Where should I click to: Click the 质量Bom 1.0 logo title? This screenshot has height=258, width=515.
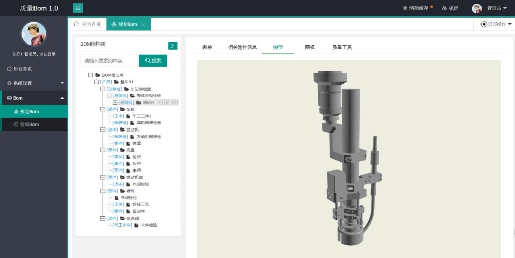[39, 8]
